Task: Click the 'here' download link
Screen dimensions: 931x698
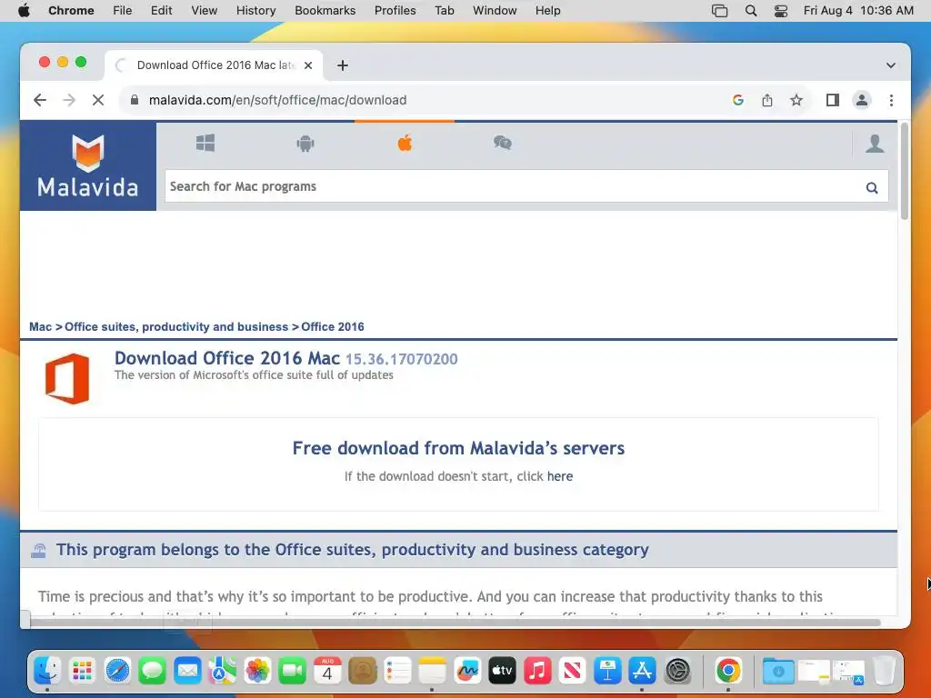Action: click(x=560, y=476)
